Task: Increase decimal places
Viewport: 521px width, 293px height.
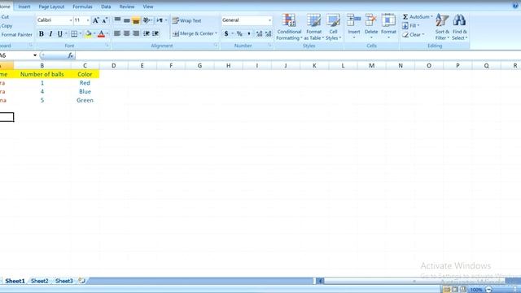Action: pos(259,33)
